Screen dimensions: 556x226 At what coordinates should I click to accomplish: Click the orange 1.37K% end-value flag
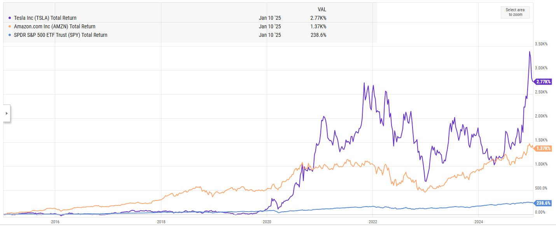click(543, 148)
